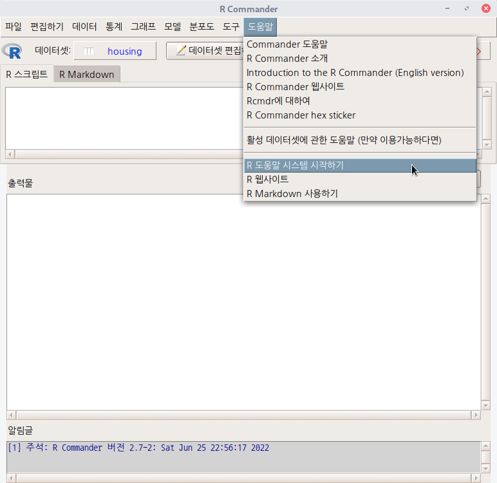Close the 도움말 menu in the menu bar
This screenshot has height=483, width=497.
260,26
